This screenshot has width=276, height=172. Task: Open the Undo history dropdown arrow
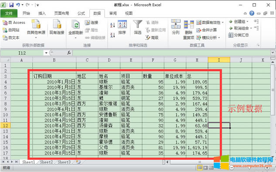point(22,5)
